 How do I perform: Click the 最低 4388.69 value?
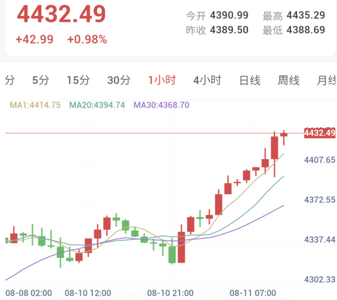tap(305, 30)
